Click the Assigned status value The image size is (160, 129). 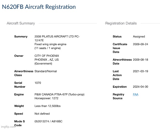coord(139,37)
